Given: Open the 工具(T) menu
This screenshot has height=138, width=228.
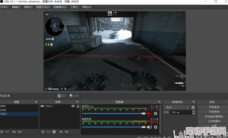Looking at the screenshot, I should (x=74, y=7).
